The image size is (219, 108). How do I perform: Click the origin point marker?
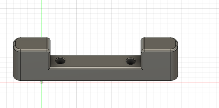click(42, 82)
